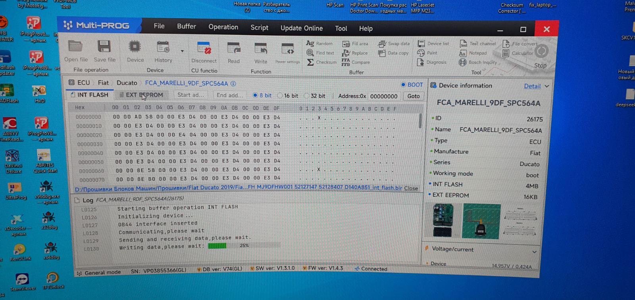Open the History icon
The width and height of the screenshot is (635, 300).
click(163, 47)
